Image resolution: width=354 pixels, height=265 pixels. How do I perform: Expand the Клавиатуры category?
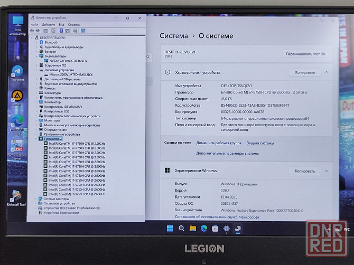click(36, 93)
